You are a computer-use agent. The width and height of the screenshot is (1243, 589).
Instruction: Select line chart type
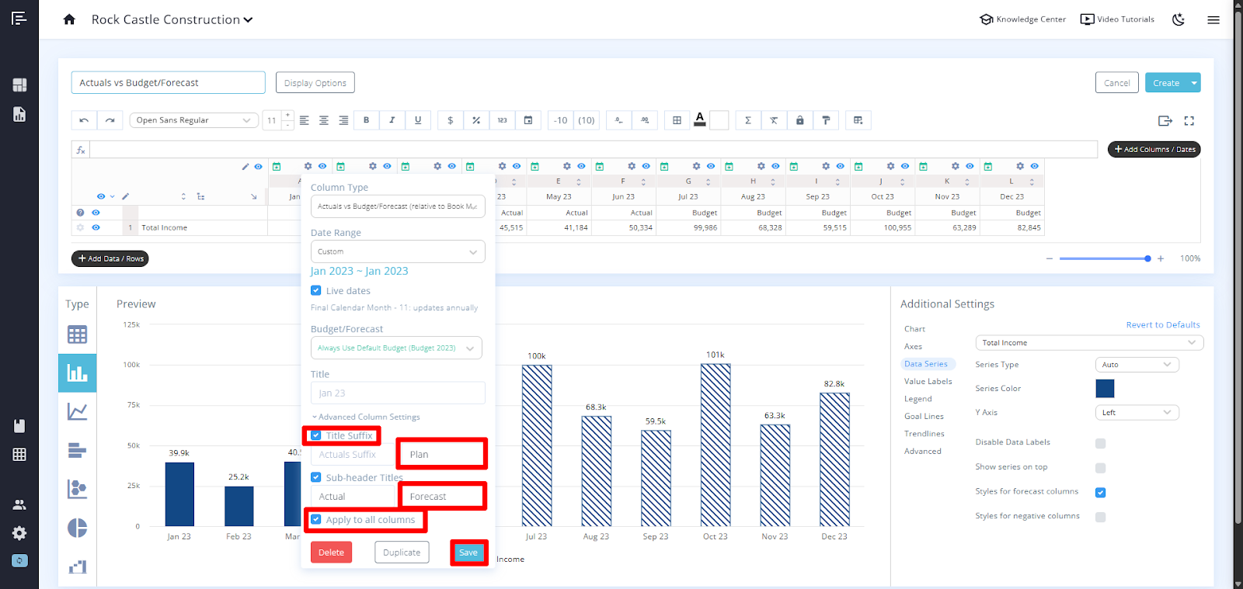[77, 412]
